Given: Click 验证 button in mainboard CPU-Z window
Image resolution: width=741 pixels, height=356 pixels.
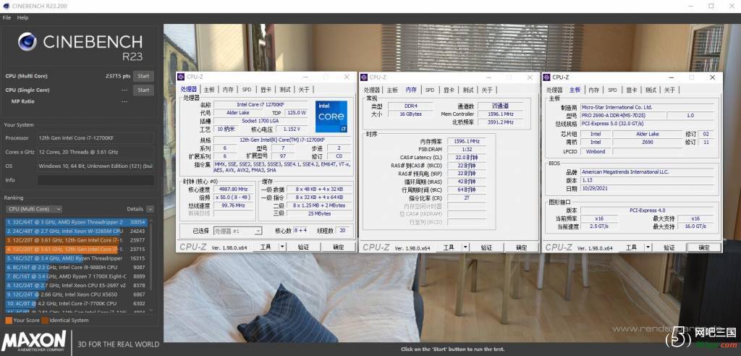Looking at the screenshot, I should tap(669, 247).
